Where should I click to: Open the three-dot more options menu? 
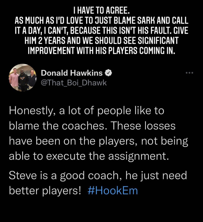(189, 73)
